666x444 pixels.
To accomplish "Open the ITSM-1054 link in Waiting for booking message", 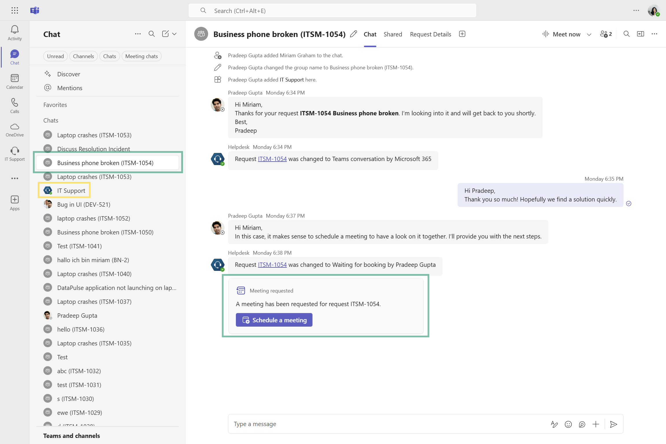I will 272,265.
